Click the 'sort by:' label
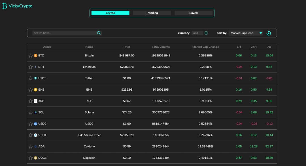This screenshot has width=306, height=166. (x=222, y=33)
